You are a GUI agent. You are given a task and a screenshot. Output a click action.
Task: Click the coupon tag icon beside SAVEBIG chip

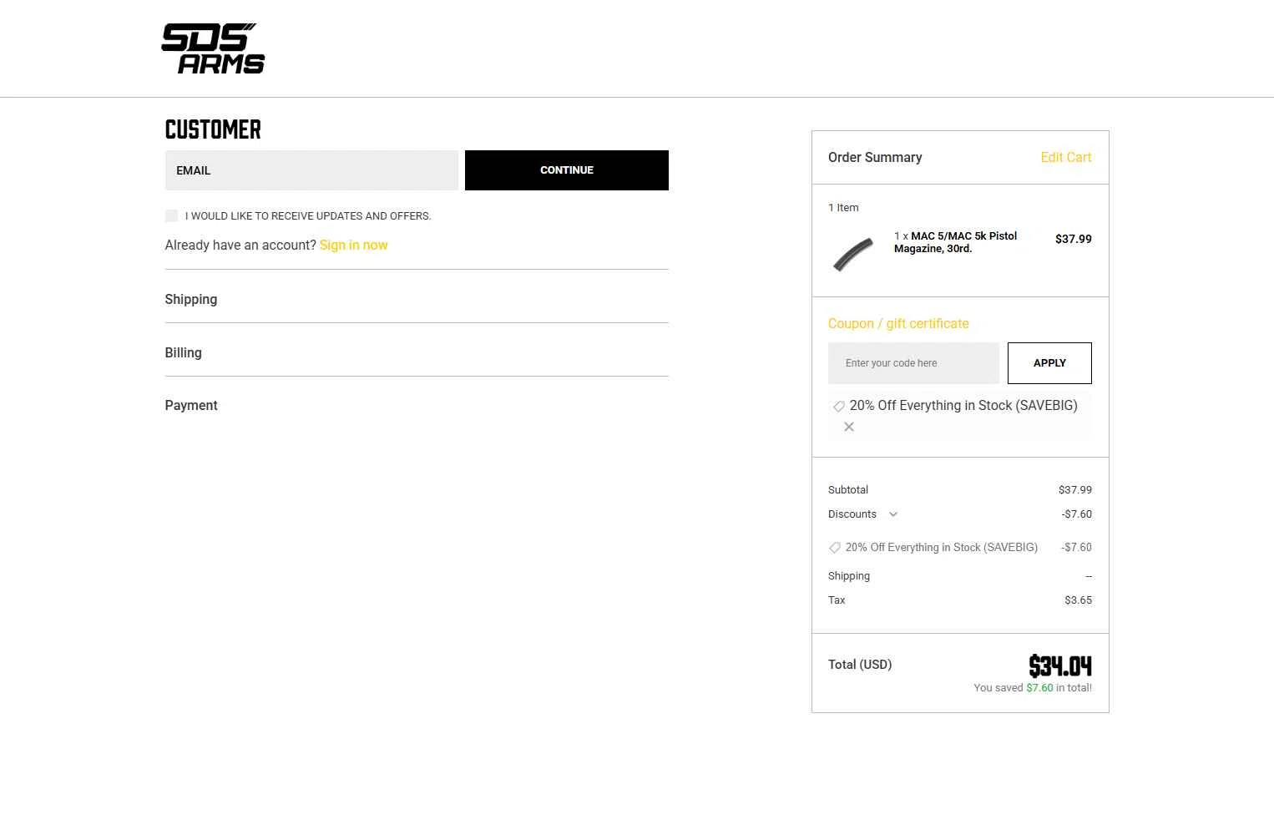[839, 407]
